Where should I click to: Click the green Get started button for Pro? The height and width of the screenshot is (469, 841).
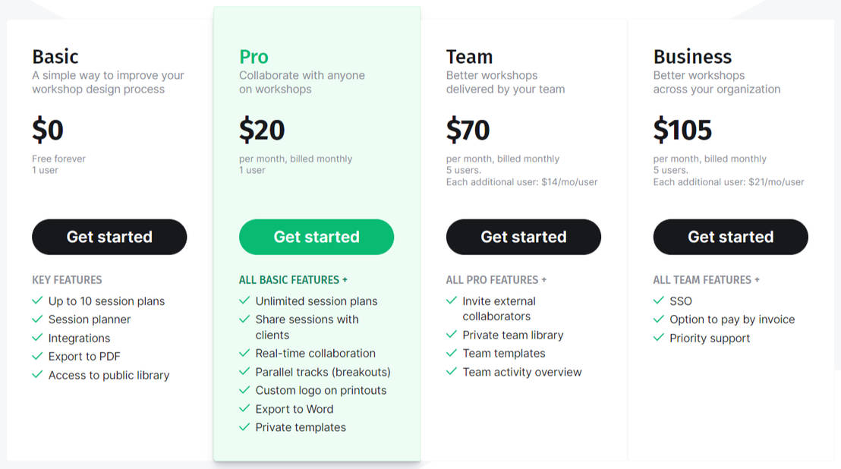(317, 237)
